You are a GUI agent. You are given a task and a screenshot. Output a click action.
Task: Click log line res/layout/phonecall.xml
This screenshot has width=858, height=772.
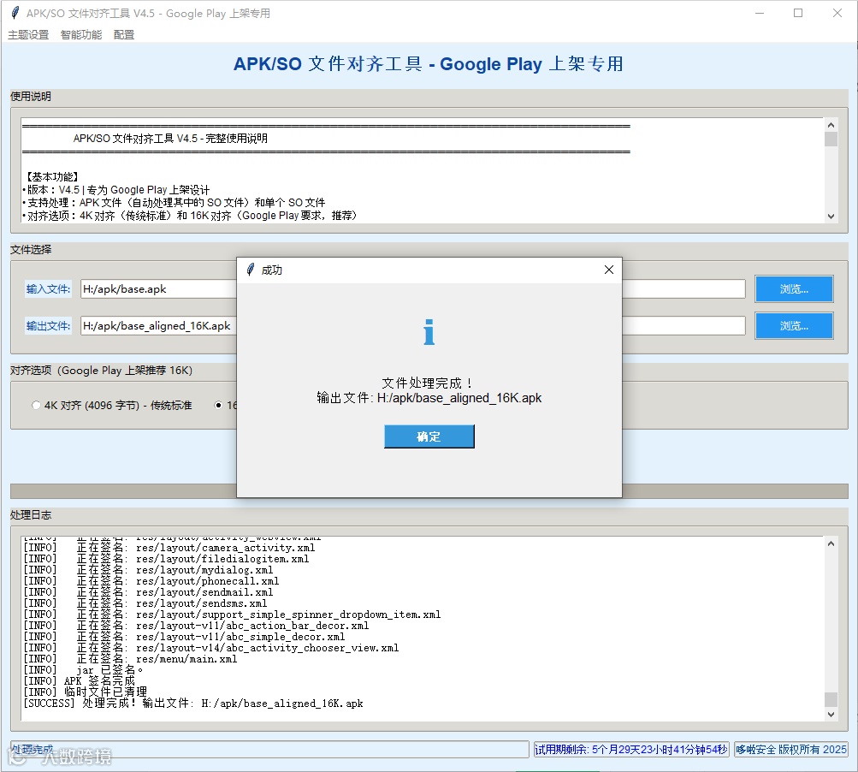(151, 581)
